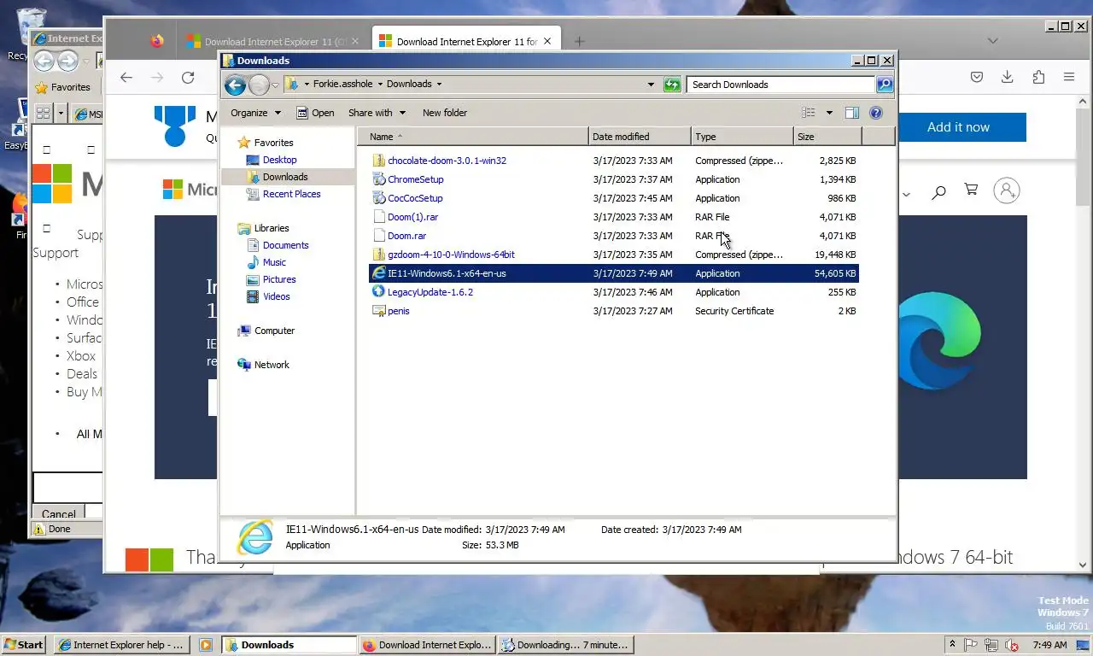Open the Firefox list all tabs chevron
The image size is (1093, 656).
click(992, 41)
